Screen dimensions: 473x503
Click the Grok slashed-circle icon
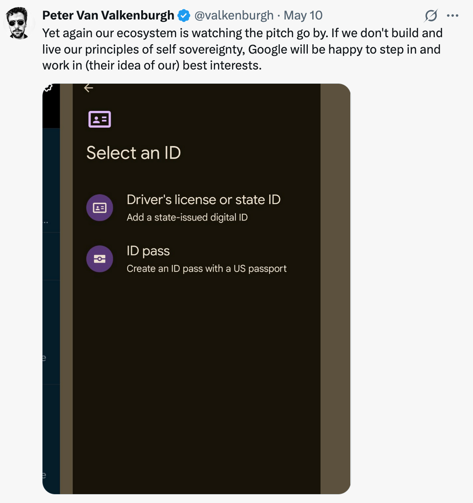[430, 15]
